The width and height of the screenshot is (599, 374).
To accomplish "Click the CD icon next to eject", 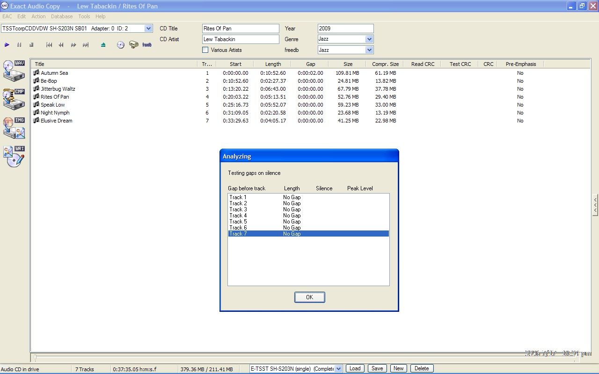I will tap(121, 45).
